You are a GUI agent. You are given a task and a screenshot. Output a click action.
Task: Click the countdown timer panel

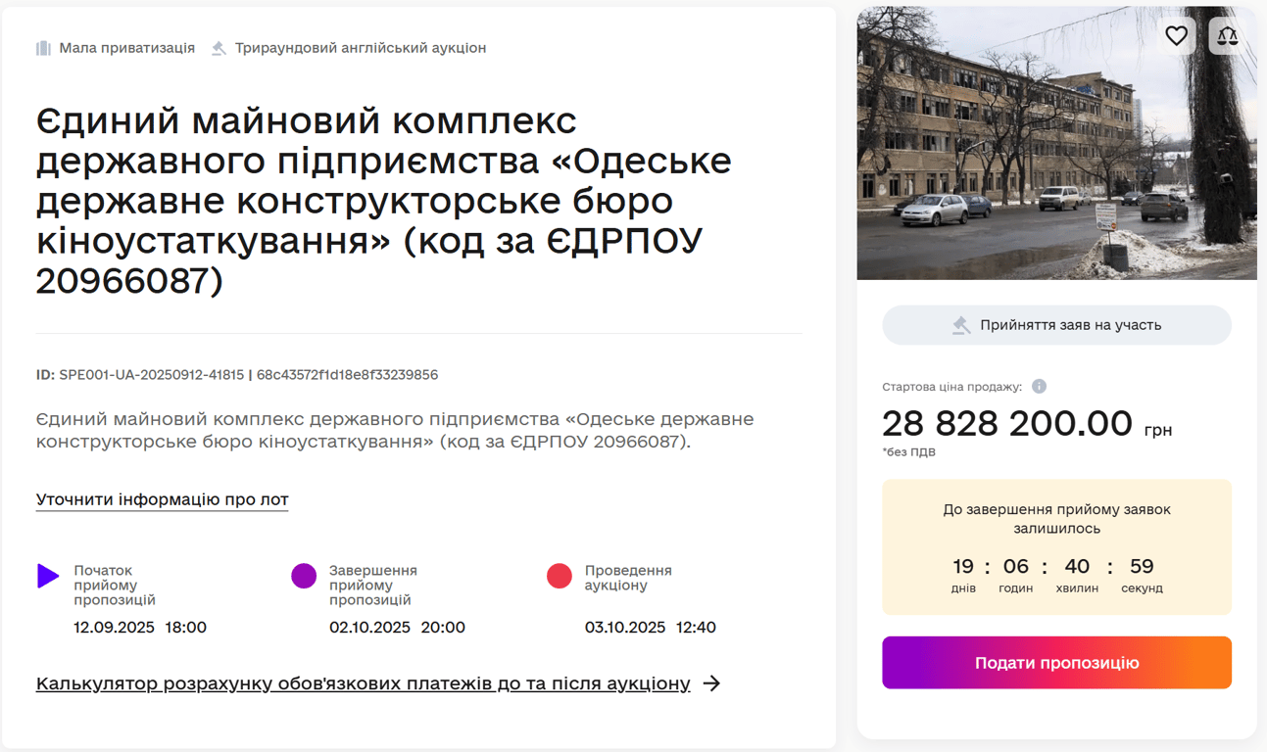(1056, 547)
